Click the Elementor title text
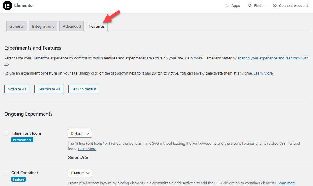Viewport: 313px width, 186px height. pyautogui.click(x=24, y=5)
